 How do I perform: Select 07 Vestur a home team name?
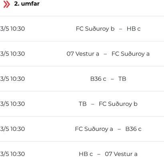[83, 54]
